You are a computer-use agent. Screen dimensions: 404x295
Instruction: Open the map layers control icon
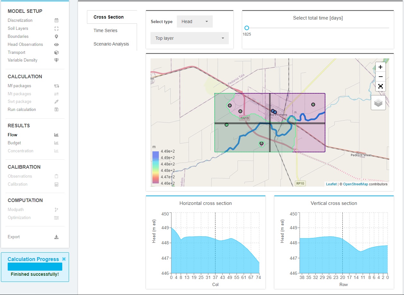point(378,103)
